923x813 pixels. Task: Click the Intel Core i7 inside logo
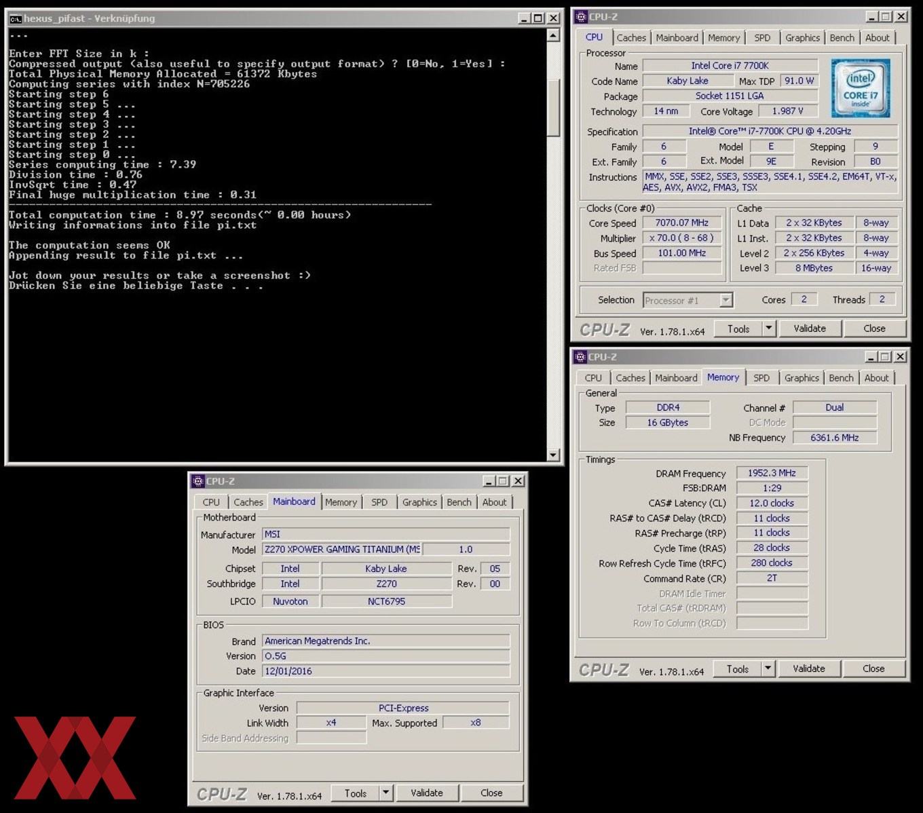[x=860, y=89]
